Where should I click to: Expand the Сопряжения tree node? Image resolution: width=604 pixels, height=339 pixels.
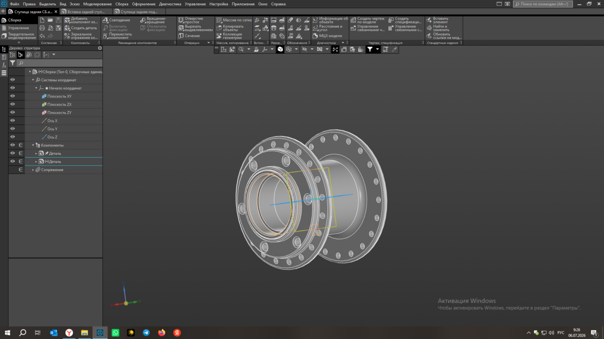tap(33, 169)
